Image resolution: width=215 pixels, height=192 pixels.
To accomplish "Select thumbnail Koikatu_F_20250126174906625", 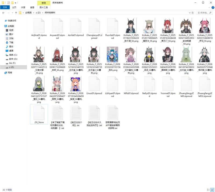I will point(149,26).
